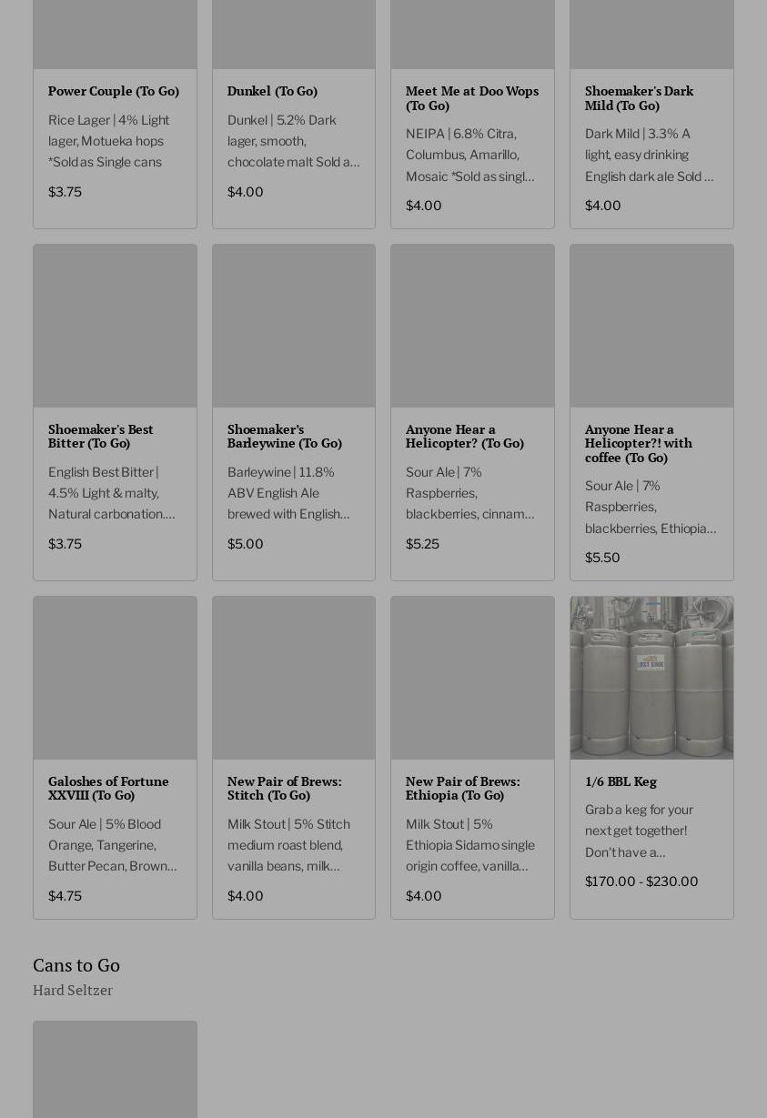Select New Pair of Brews: Ethiopia
Screen dimensions: 767x1118
tap(462, 788)
